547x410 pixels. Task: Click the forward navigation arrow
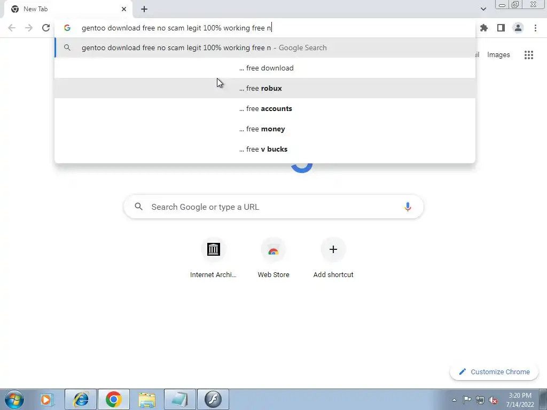click(29, 28)
